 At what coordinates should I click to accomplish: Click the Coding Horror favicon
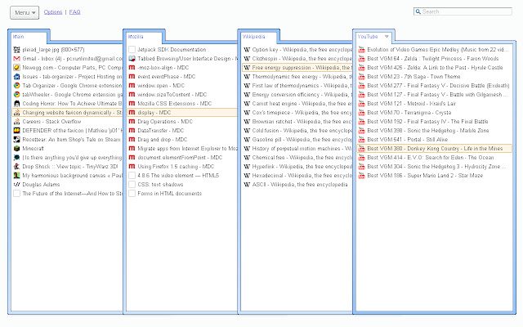pos(16,104)
